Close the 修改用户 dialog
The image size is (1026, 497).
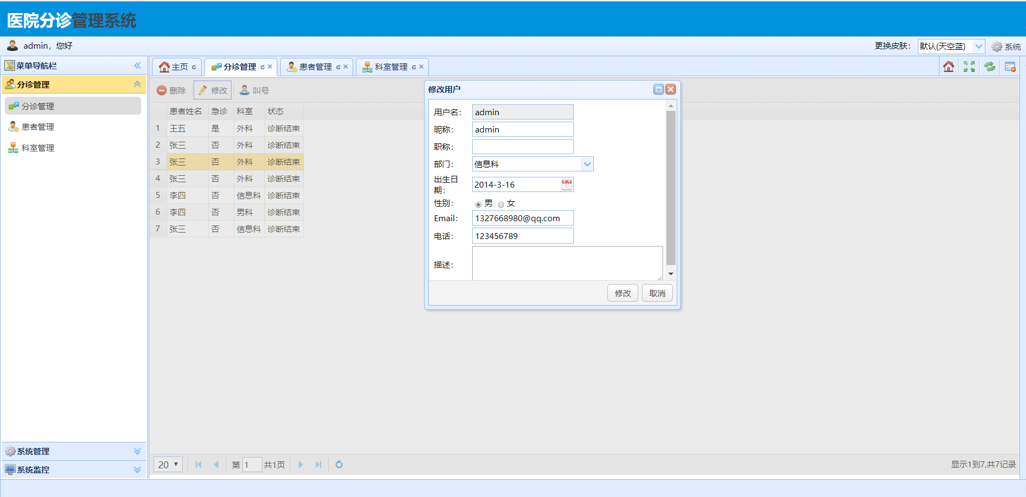click(x=671, y=89)
